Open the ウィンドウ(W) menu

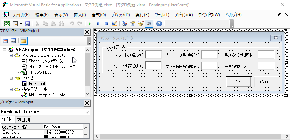tap(209, 15)
